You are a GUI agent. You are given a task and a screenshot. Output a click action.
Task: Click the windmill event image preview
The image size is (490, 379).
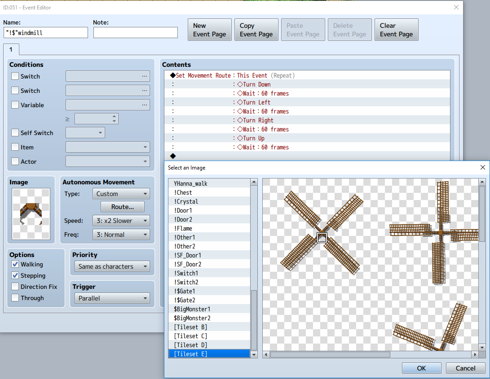(31, 214)
